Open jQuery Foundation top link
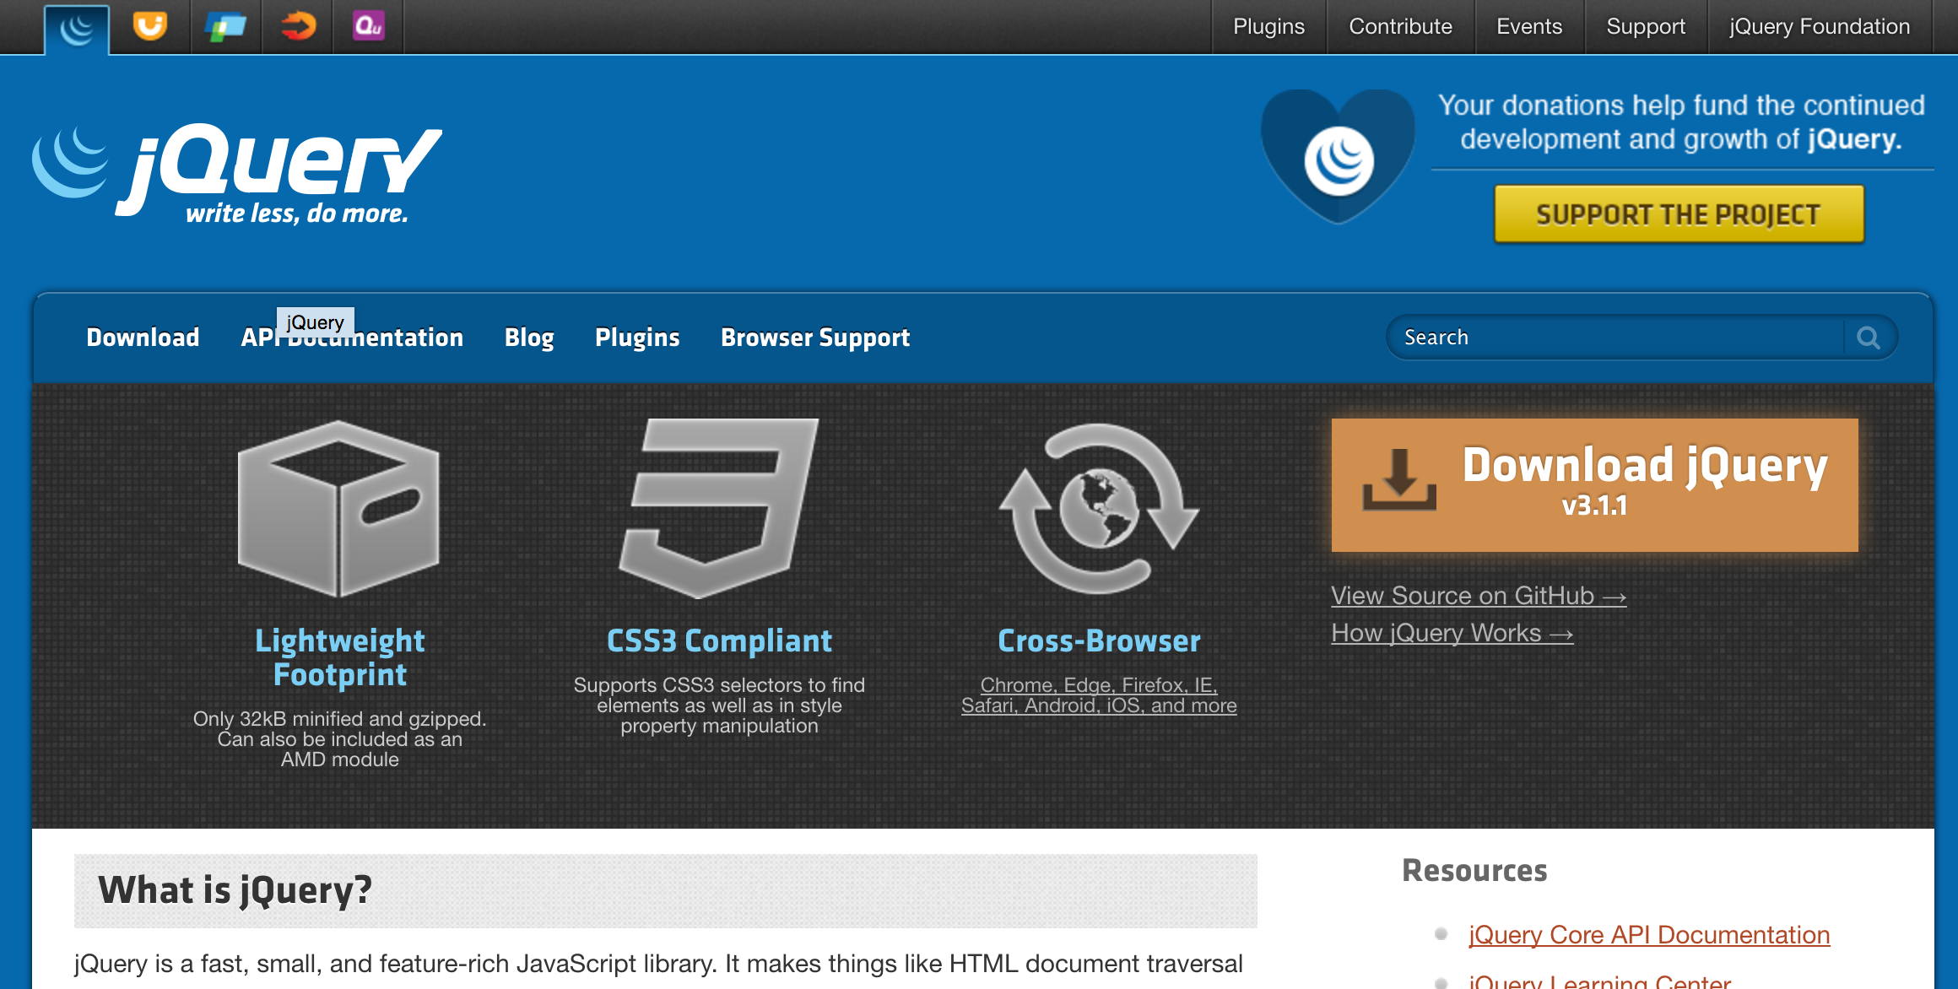This screenshot has height=989, width=1958. click(1819, 27)
